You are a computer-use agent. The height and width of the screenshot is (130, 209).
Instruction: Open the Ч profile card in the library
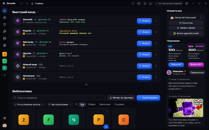point(74,119)
